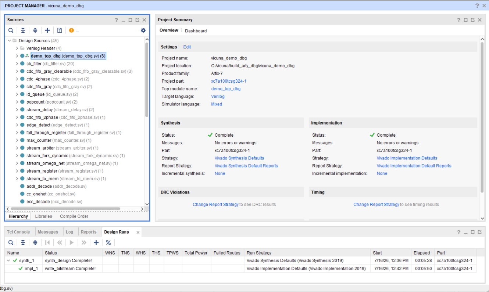Launch selected run with play icon
This screenshot has height=292, width=489.
72,242
